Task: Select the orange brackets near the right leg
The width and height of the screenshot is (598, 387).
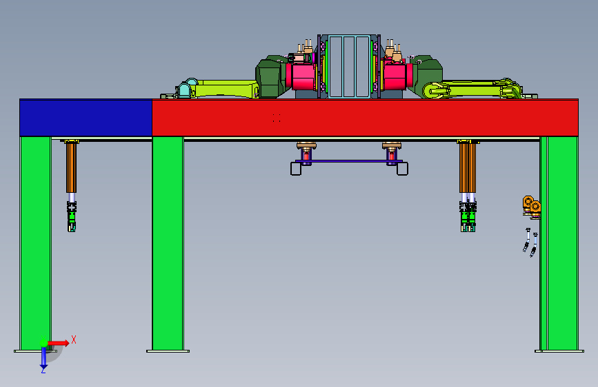Action: 532,206
